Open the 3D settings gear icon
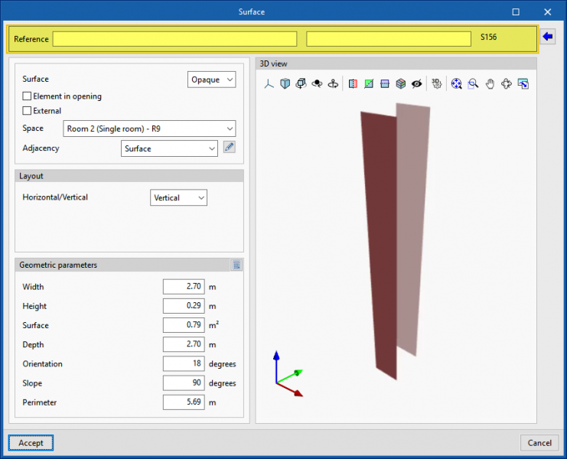567x459 pixels. point(436,83)
